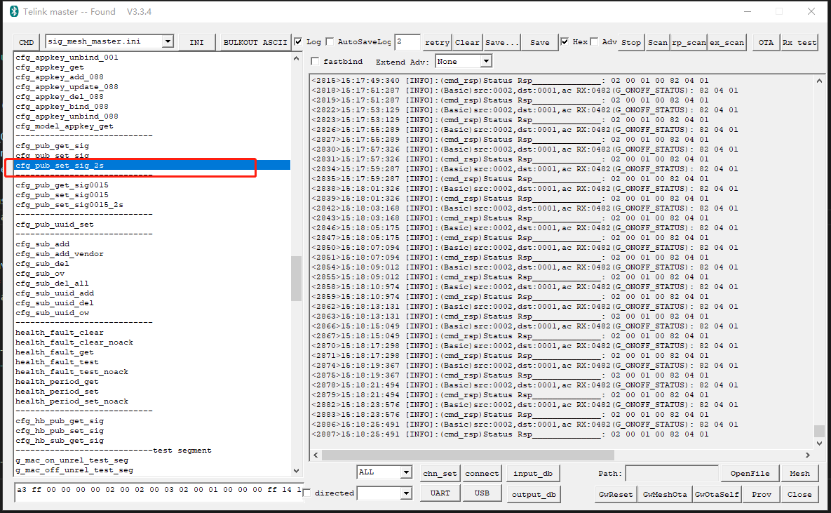Screen dimensions: 831x513
Task: Click the connect button
Action: tap(482, 473)
